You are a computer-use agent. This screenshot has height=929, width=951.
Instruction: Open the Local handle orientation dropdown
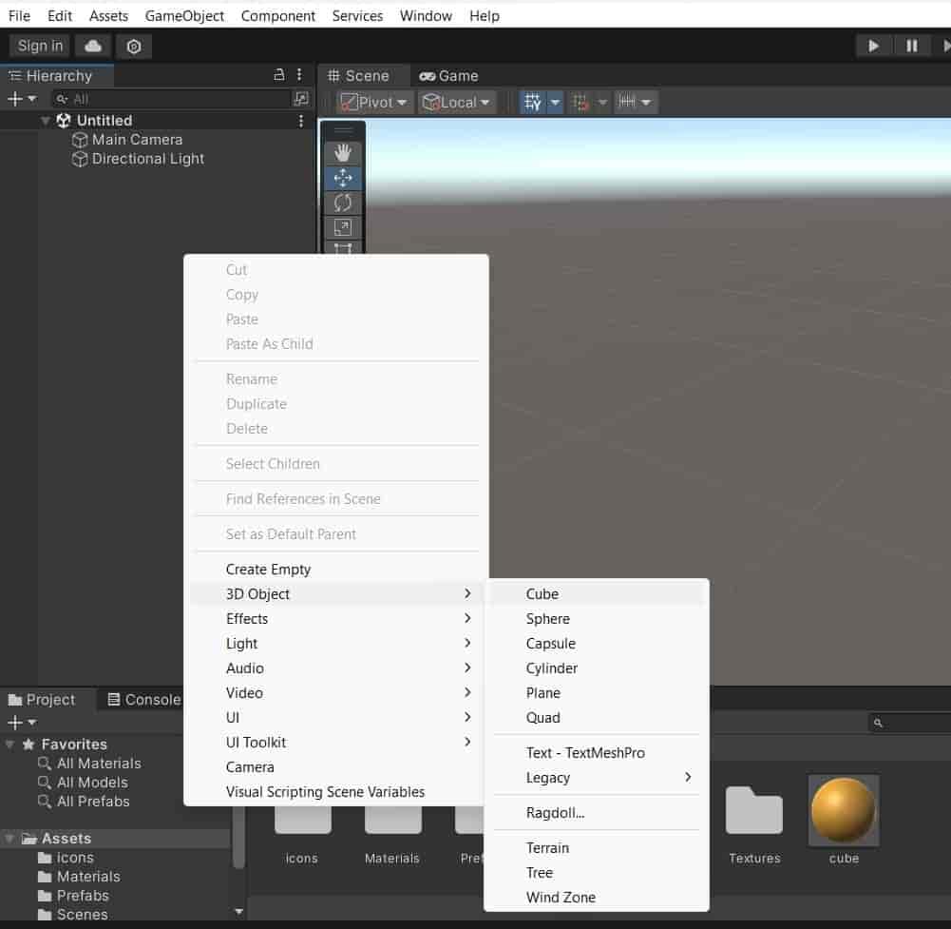click(x=456, y=102)
